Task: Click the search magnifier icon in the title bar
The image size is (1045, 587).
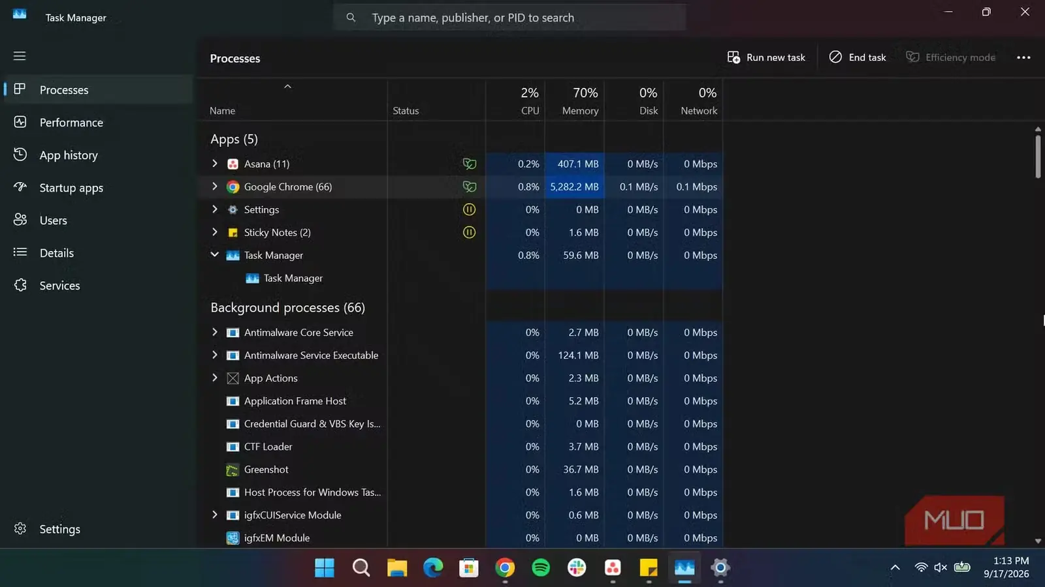Action: tap(351, 18)
